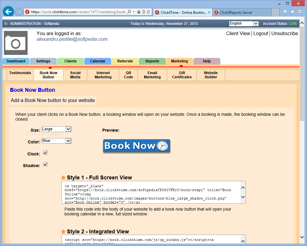This screenshot has width=307, height=246.
Task: Click the LIVE account status text
Action: pos(293,23)
